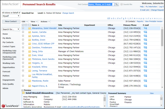Click the Find Contact input field
Image resolution: width=165 pixels, height=109 pixels.
[x=101, y=4]
